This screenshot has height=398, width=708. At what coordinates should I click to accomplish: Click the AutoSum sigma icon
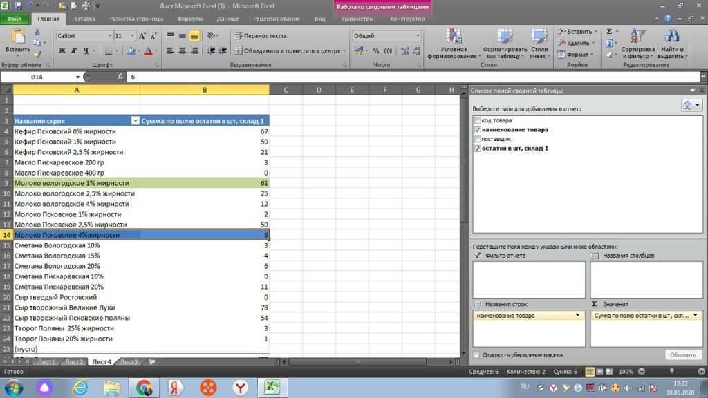click(x=609, y=32)
